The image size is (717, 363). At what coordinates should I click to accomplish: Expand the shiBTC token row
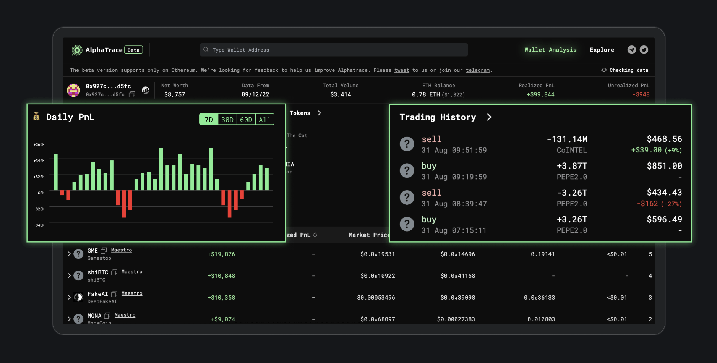pos(69,275)
